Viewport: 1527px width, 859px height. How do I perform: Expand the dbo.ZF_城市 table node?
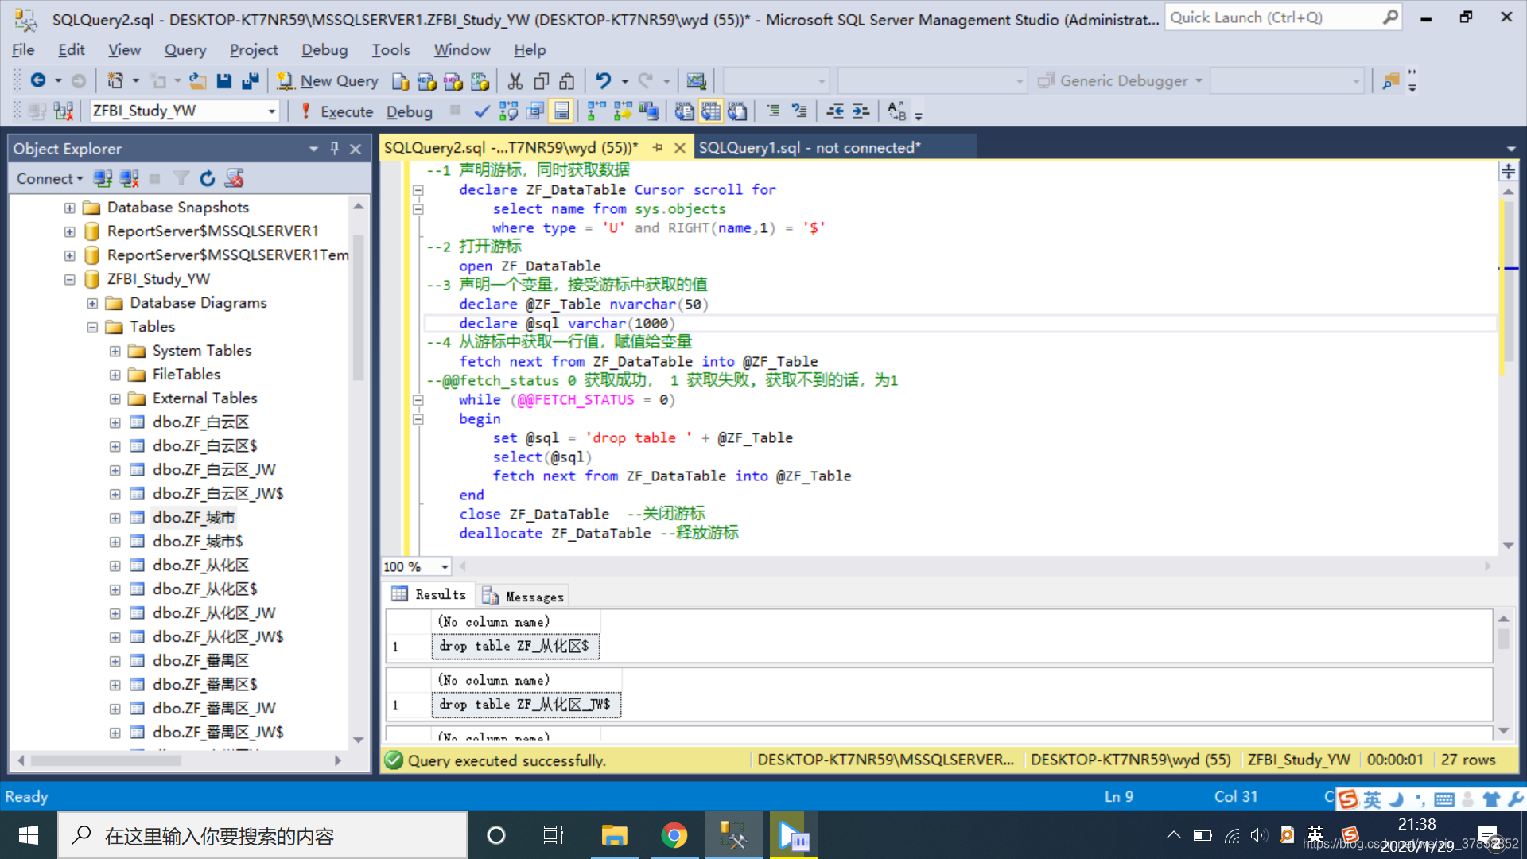(115, 518)
